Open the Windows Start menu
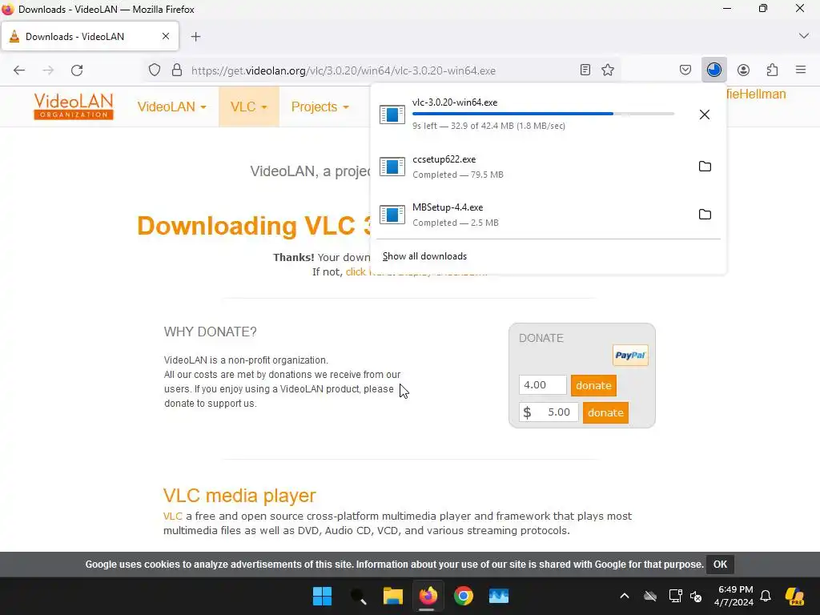The image size is (820, 615). tap(322, 596)
